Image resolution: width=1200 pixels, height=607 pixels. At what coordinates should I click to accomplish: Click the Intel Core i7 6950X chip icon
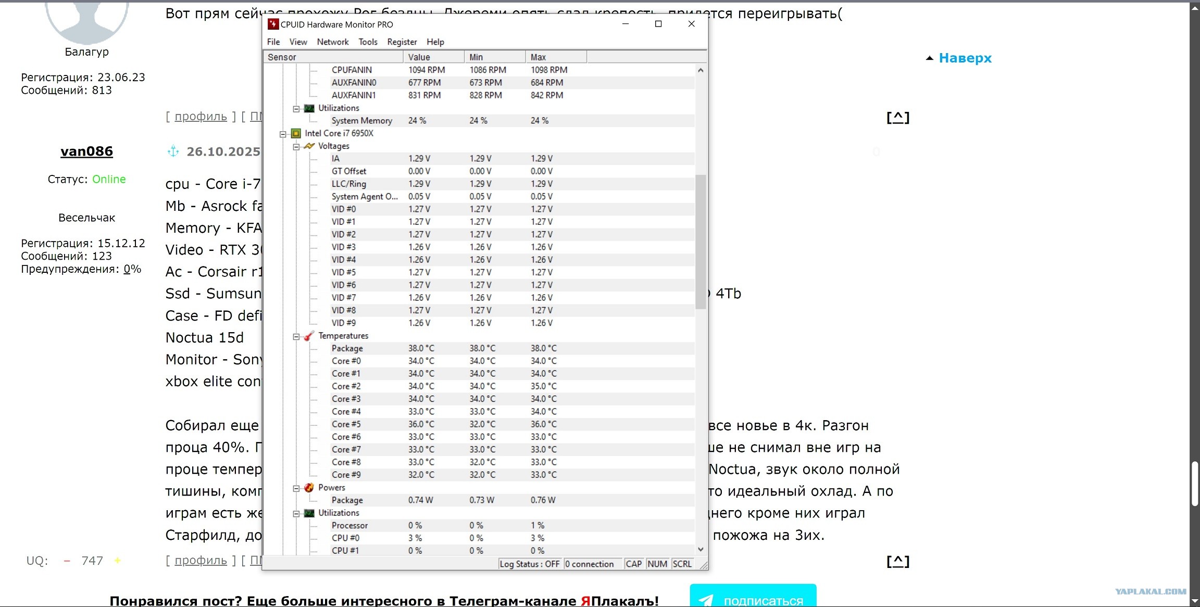[x=296, y=133]
